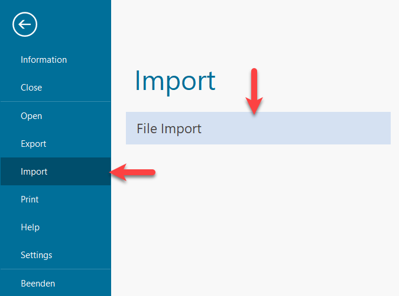Viewport: 399px width, 296px height.
Task: Click the text label 'File Import'
Action: pos(169,128)
